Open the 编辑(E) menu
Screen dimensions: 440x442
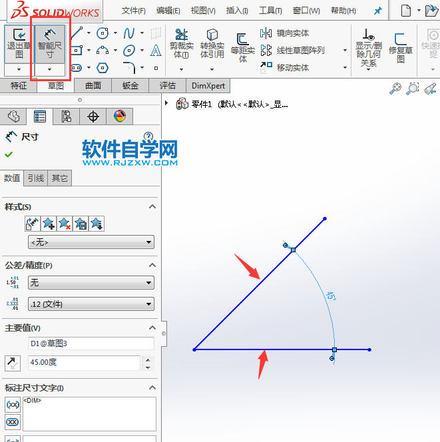(x=168, y=11)
